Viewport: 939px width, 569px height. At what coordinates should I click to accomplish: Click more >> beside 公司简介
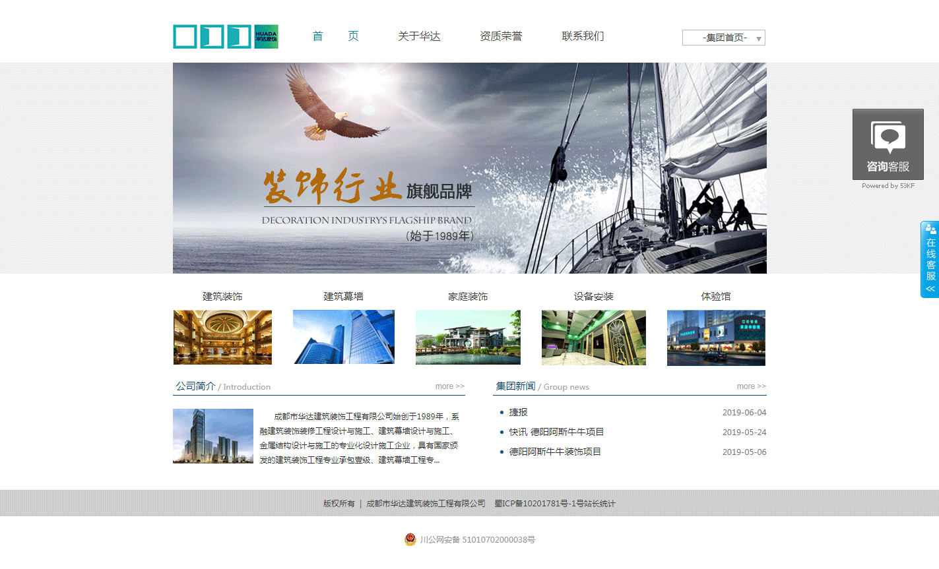(x=449, y=386)
